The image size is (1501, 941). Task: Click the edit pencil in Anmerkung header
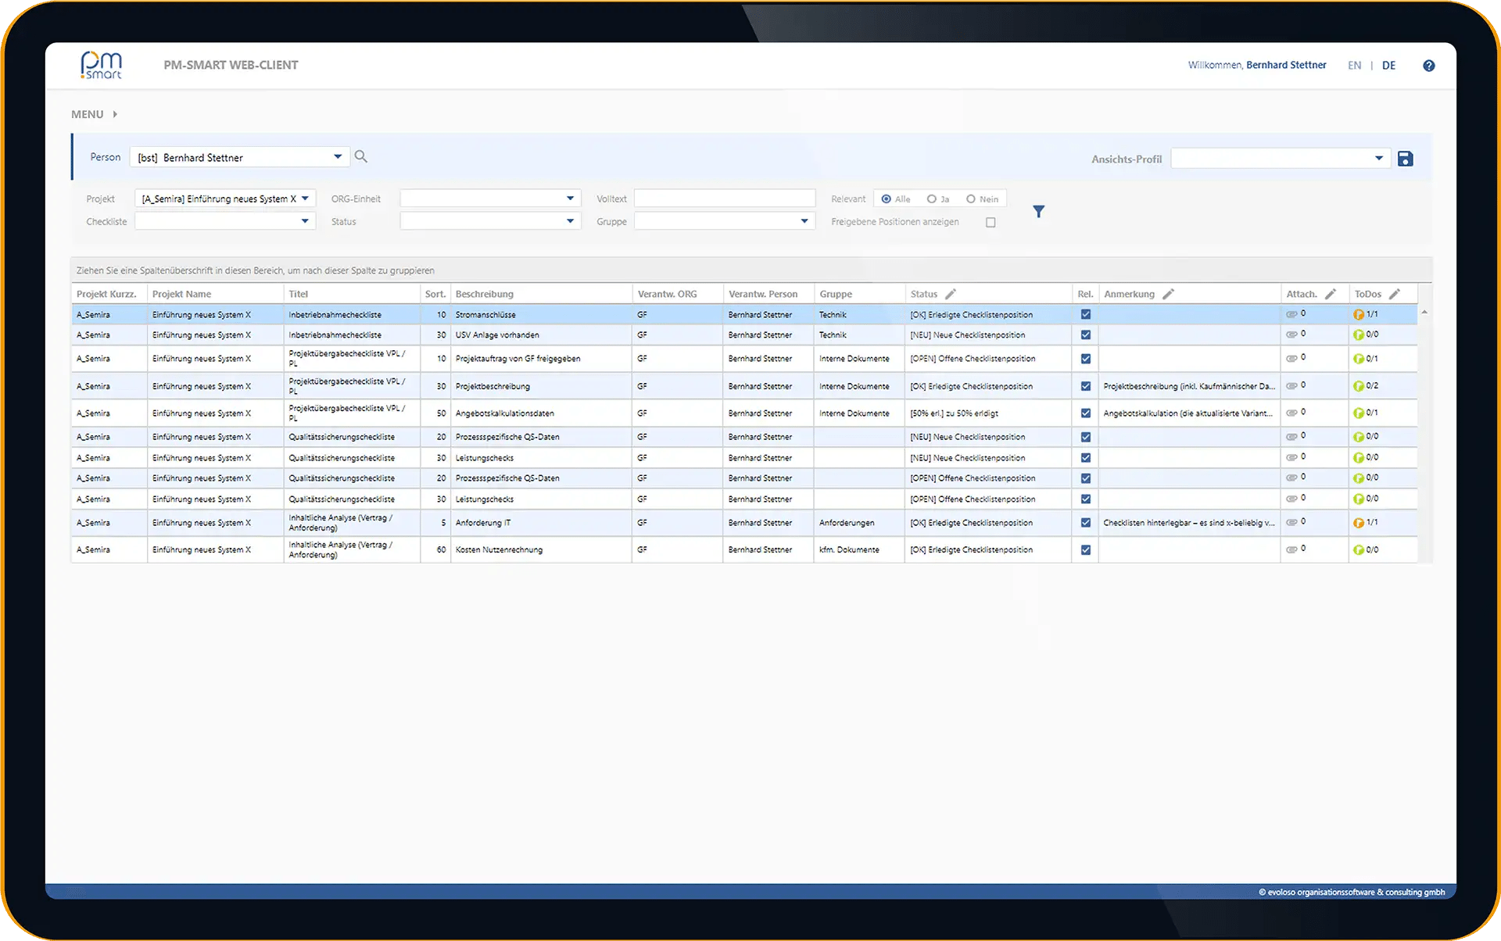tap(1167, 294)
